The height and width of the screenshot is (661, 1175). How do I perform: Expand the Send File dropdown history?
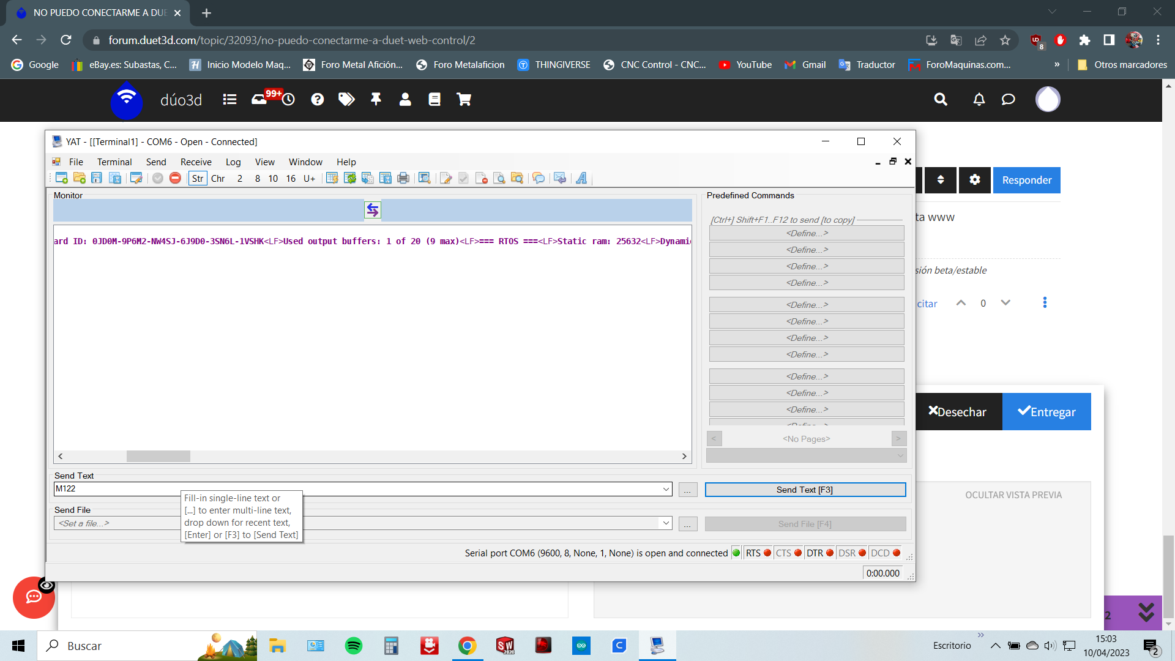tap(666, 523)
